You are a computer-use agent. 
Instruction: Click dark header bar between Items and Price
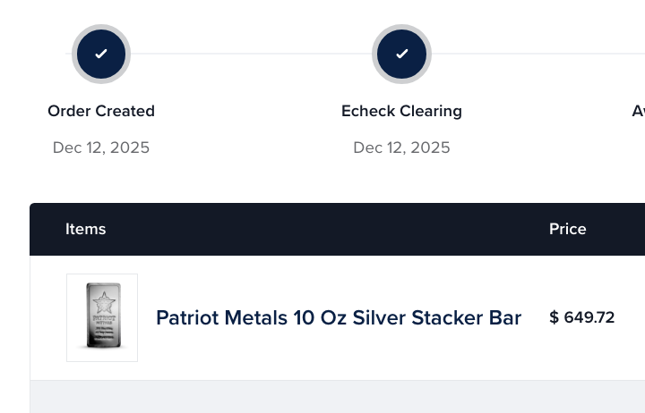click(328, 229)
